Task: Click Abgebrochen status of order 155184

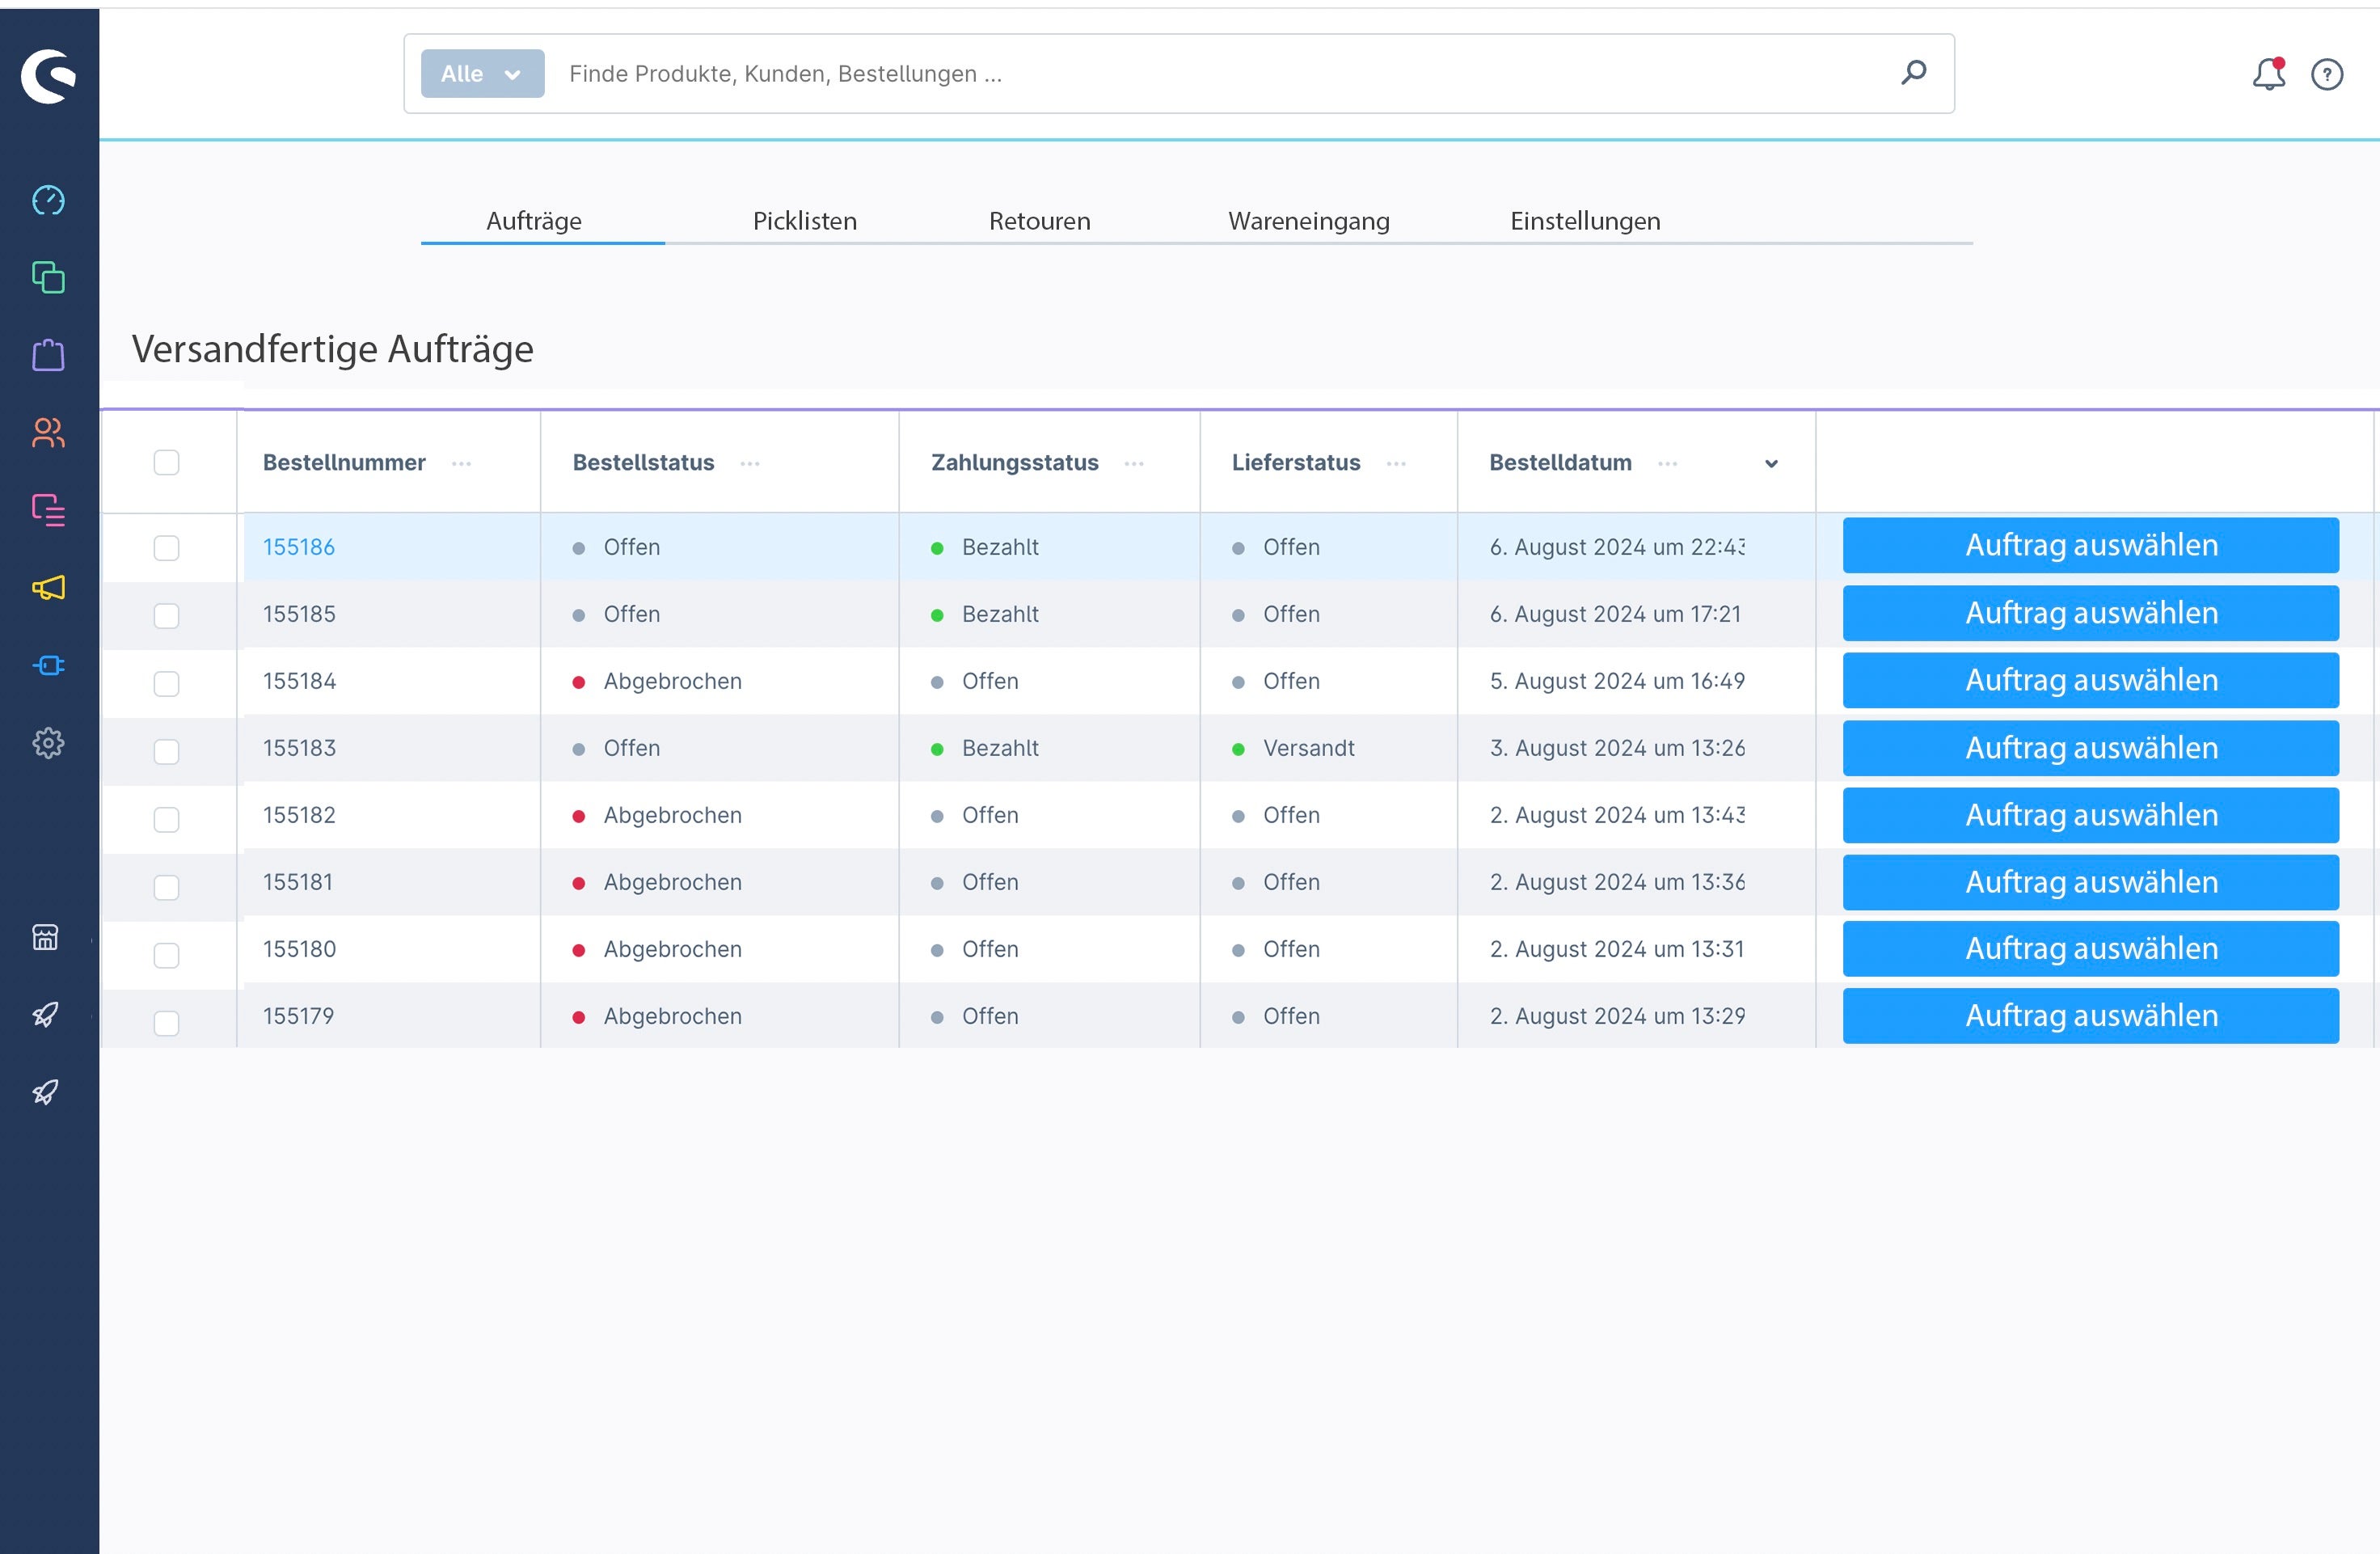Action: [672, 681]
